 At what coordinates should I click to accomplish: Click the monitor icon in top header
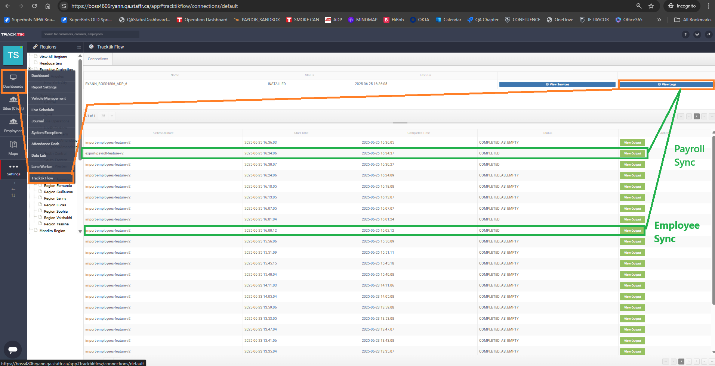pos(697,34)
